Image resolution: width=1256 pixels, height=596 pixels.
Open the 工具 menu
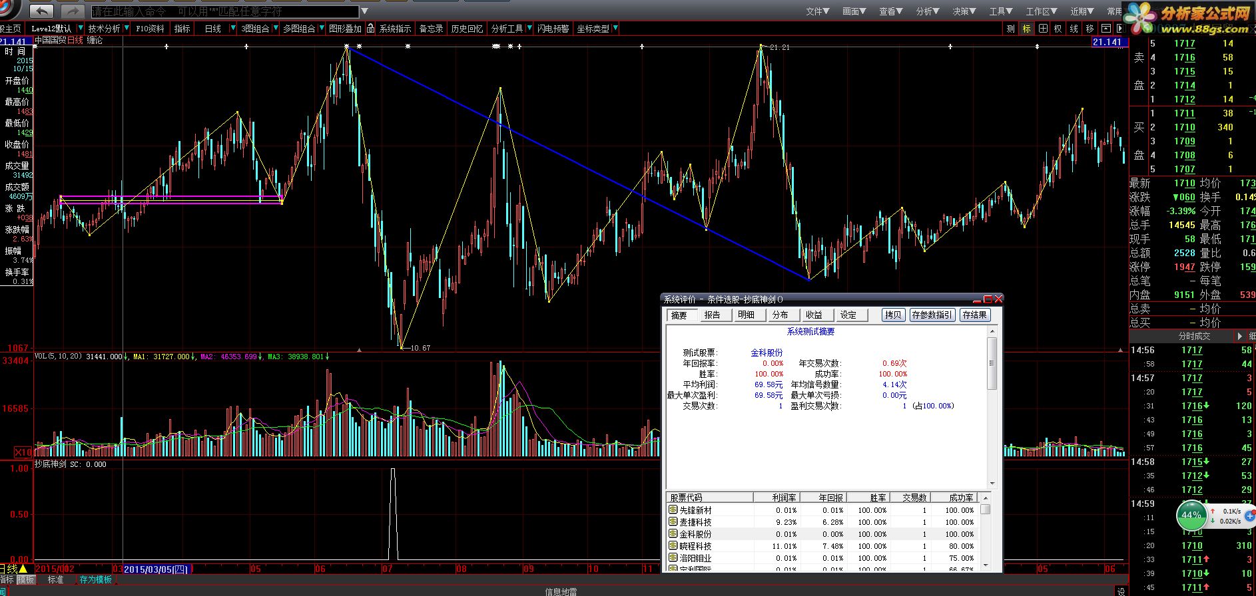pyautogui.click(x=1000, y=11)
